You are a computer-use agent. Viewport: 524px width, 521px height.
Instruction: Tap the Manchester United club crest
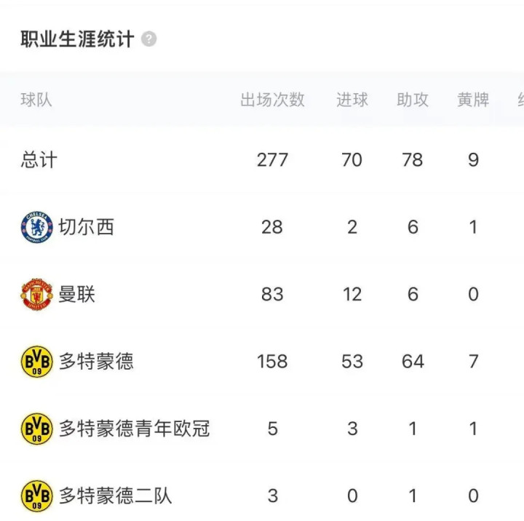point(37,294)
